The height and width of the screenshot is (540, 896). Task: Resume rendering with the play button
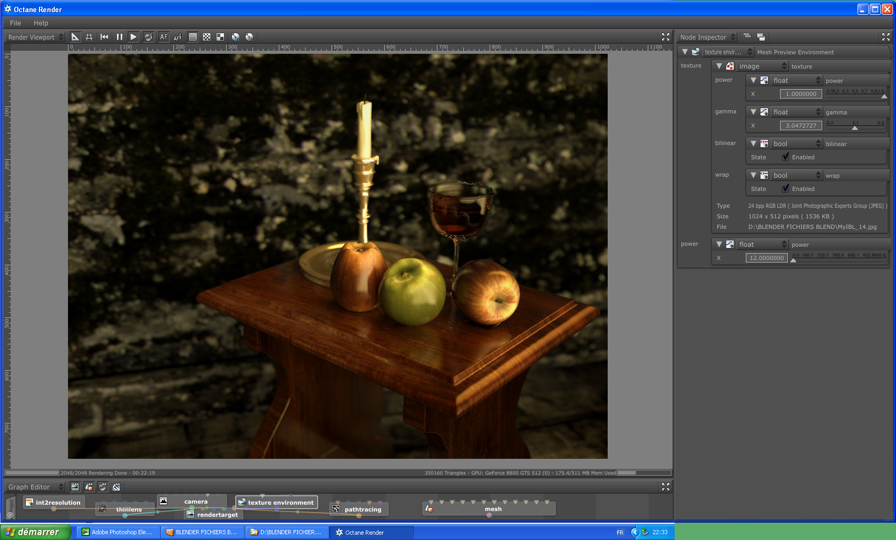(133, 37)
